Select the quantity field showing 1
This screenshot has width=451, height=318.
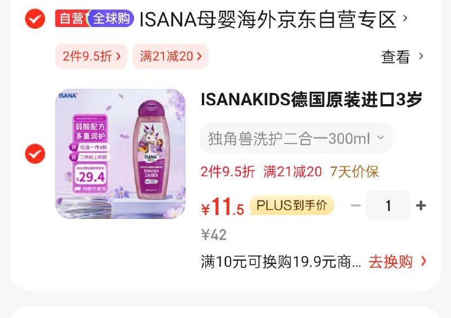click(x=388, y=205)
